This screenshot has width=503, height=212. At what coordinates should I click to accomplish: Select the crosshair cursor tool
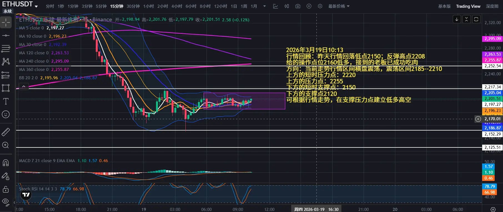6,22
